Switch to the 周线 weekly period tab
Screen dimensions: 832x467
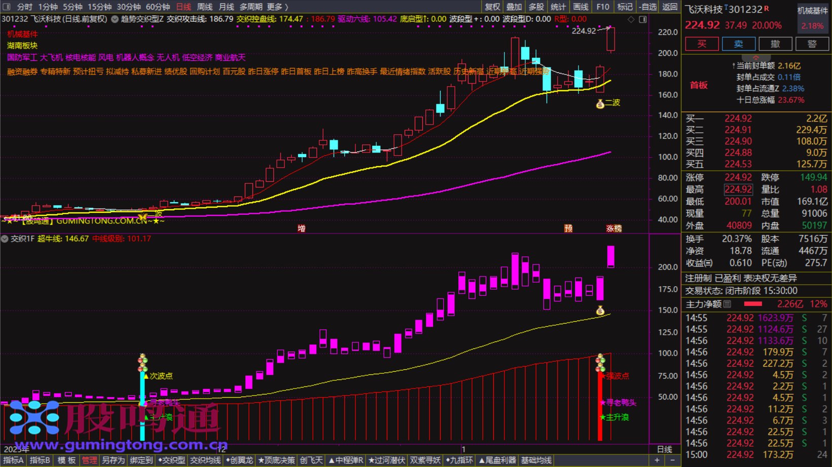[x=204, y=7]
